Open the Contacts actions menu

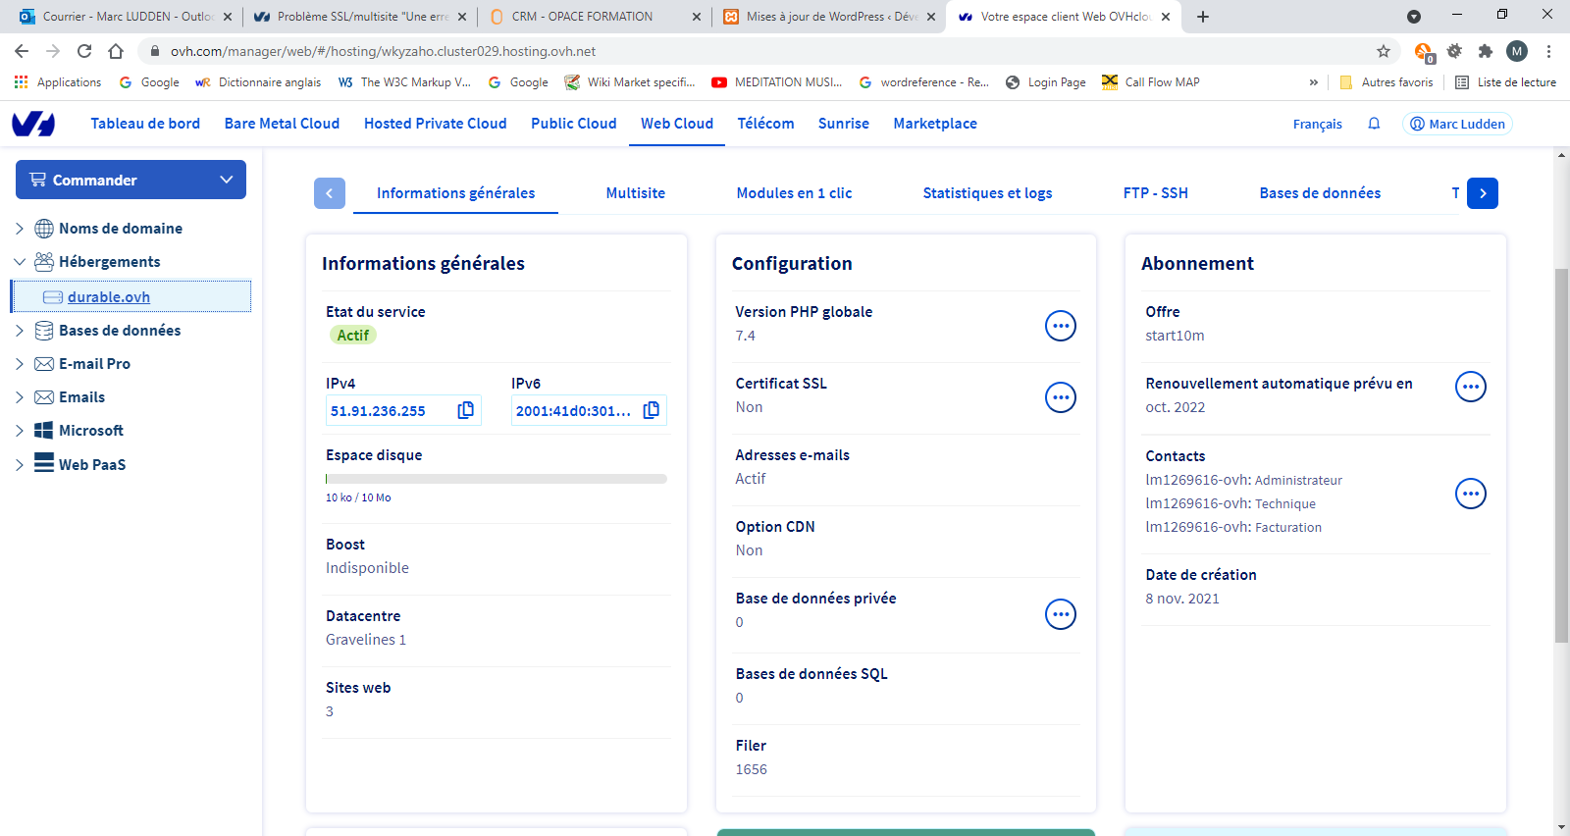click(x=1470, y=494)
